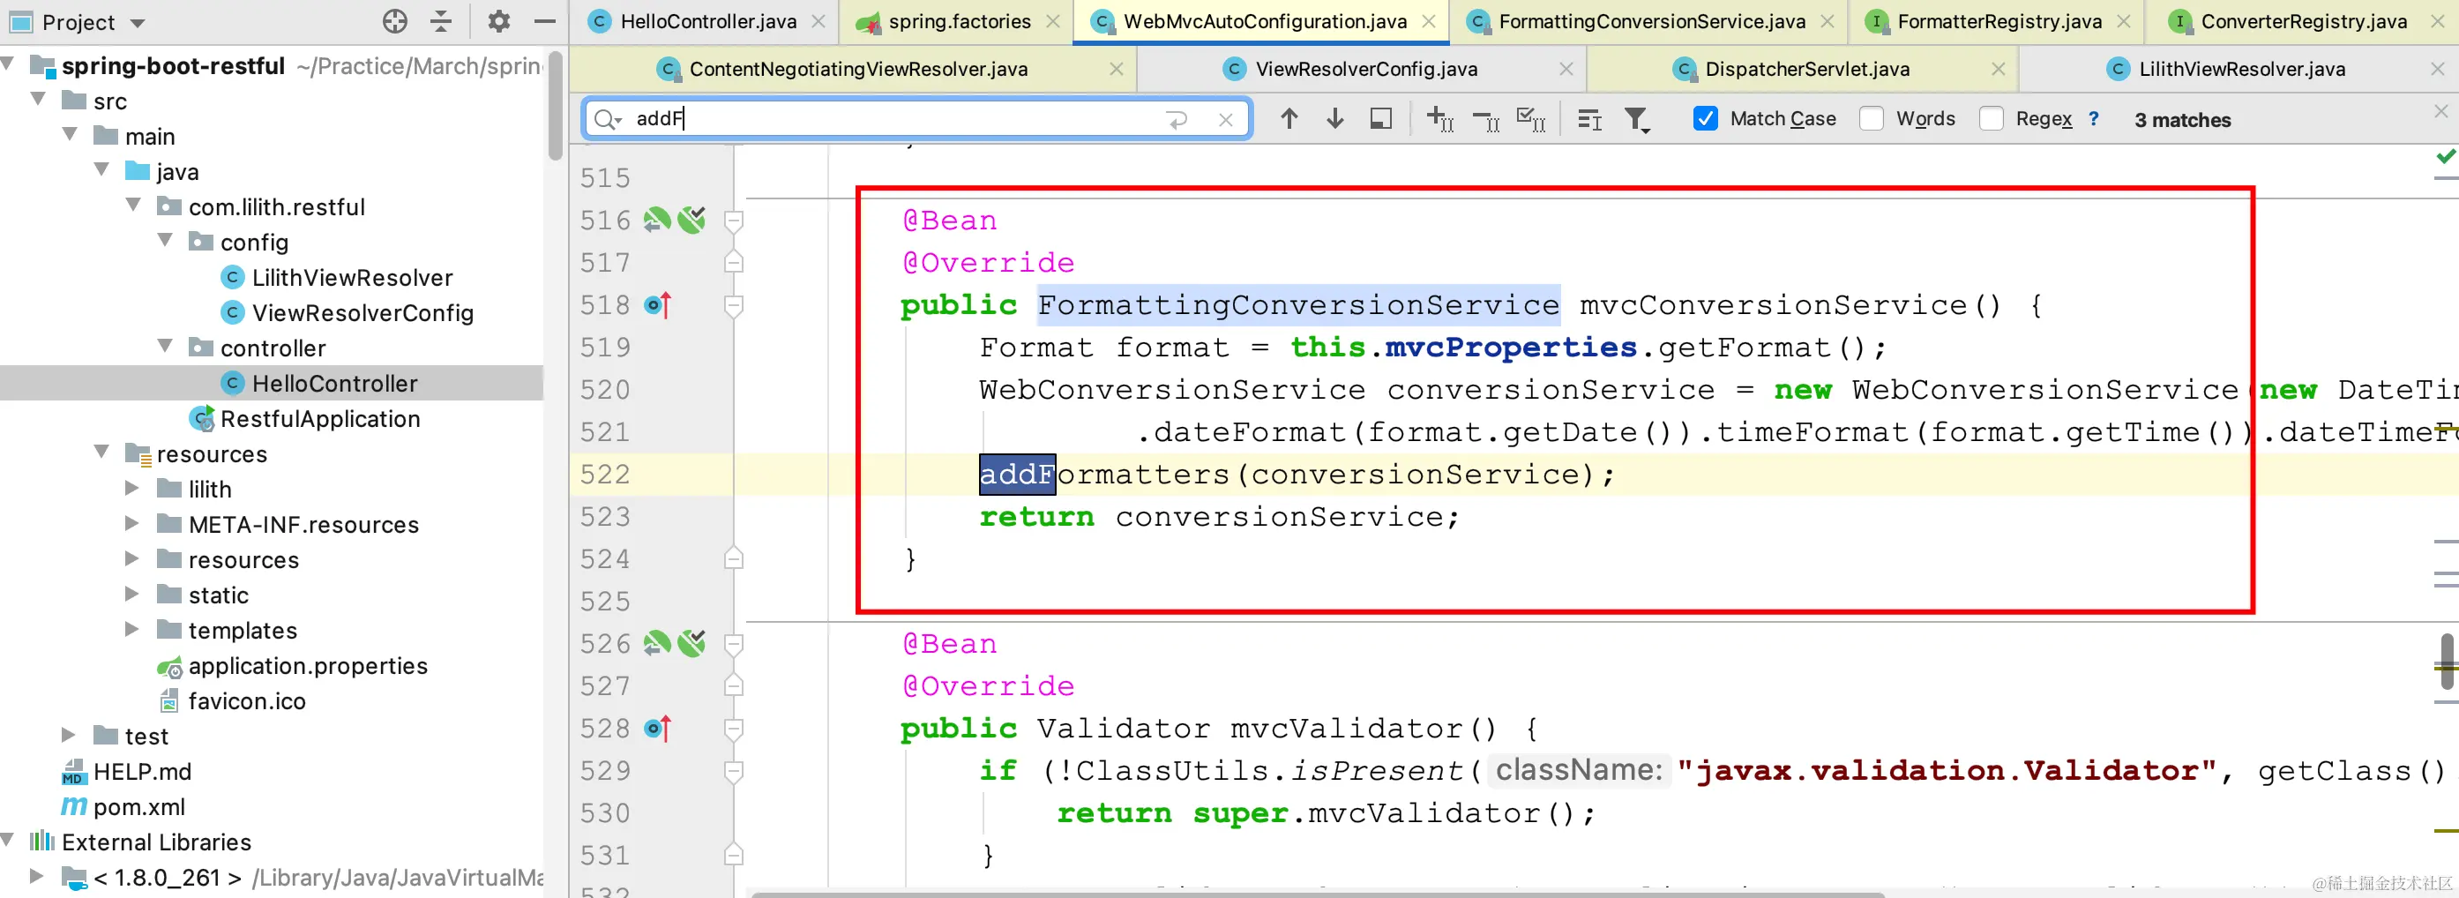Toggle Words checkbox
Screen dimensions: 2459x898
(x=1872, y=118)
